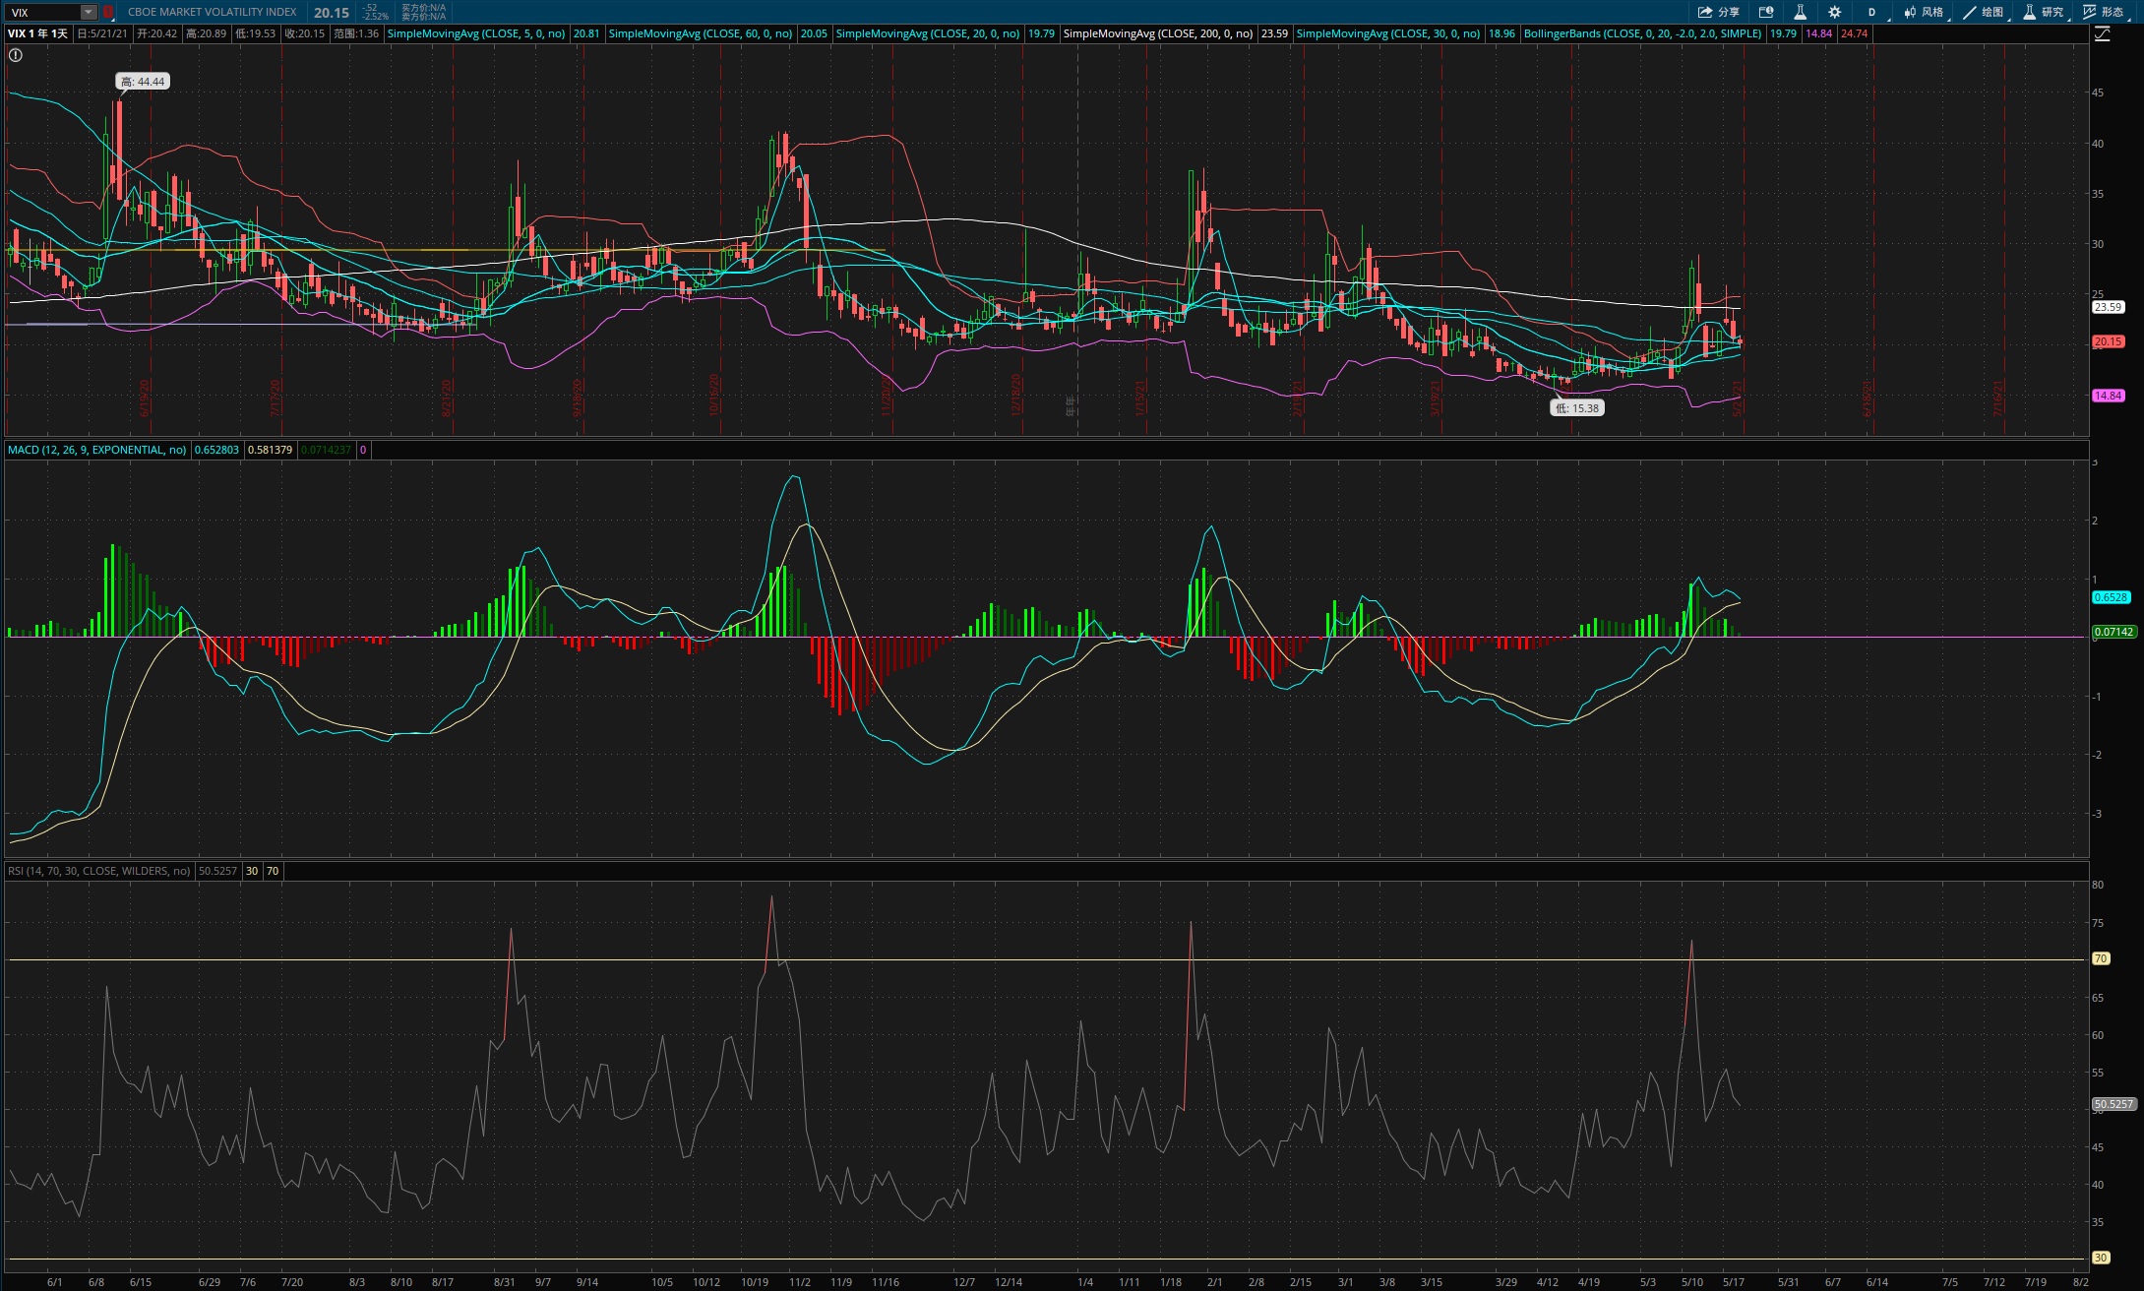Expand the 绘图 drawing tools menu
This screenshot has width=2144, height=1291.
pyautogui.click(x=1984, y=12)
